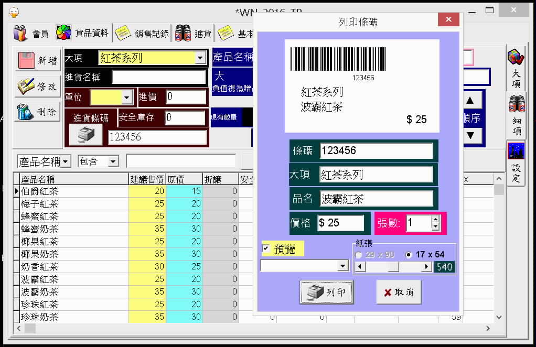
Task: Click the barcode preview label image
Action: 362,86
